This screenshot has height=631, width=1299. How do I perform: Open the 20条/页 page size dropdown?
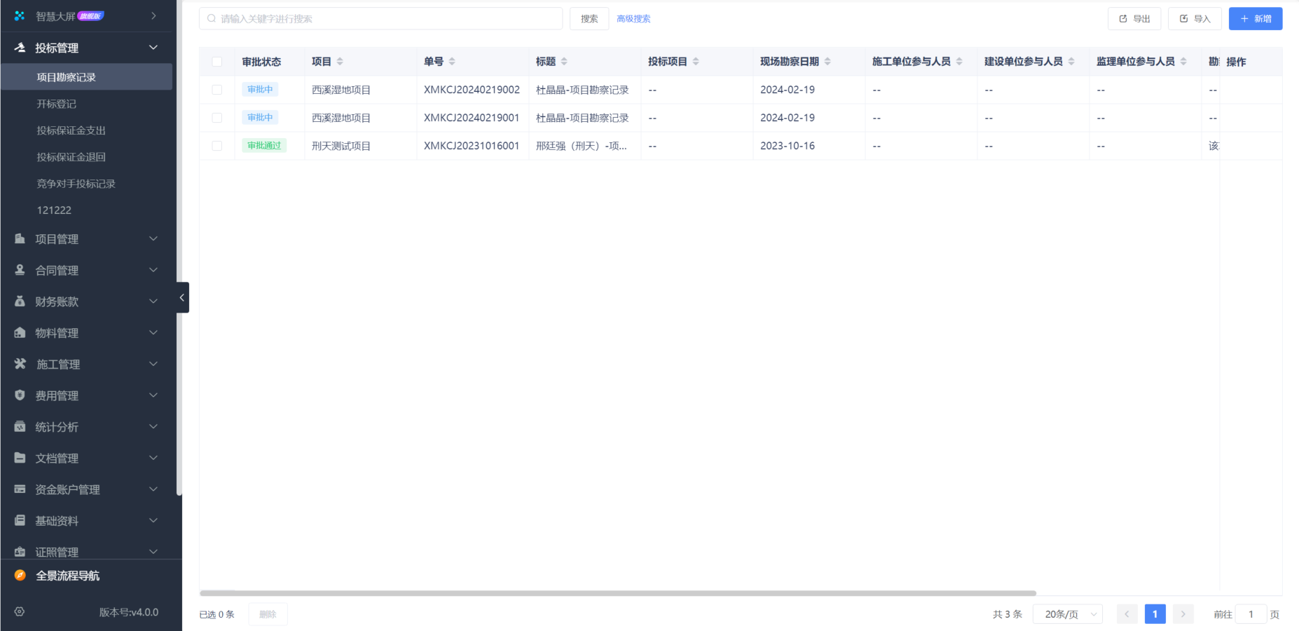(x=1067, y=614)
